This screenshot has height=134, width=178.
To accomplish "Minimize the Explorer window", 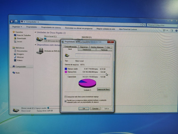I will coord(168,21).
